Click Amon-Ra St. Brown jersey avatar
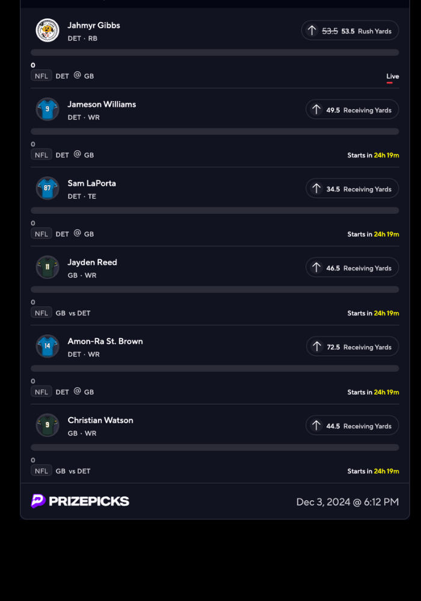Image resolution: width=421 pixels, height=601 pixels. pos(48,346)
